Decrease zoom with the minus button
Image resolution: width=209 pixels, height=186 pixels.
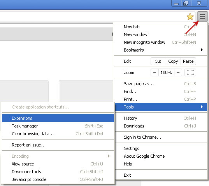click(x=155, y=72)
